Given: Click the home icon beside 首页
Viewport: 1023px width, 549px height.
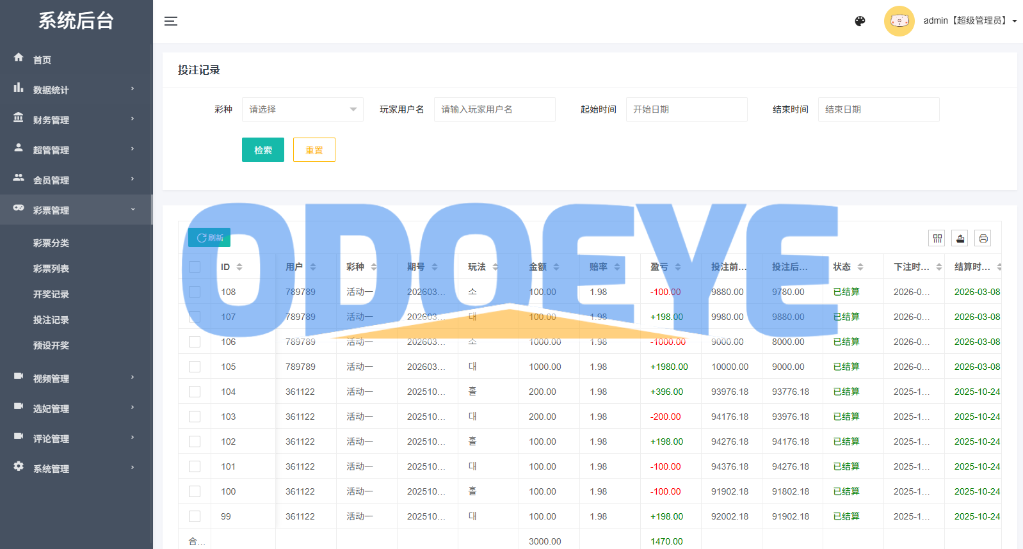Looking at the screenshot, I should [x=19, y=58].
